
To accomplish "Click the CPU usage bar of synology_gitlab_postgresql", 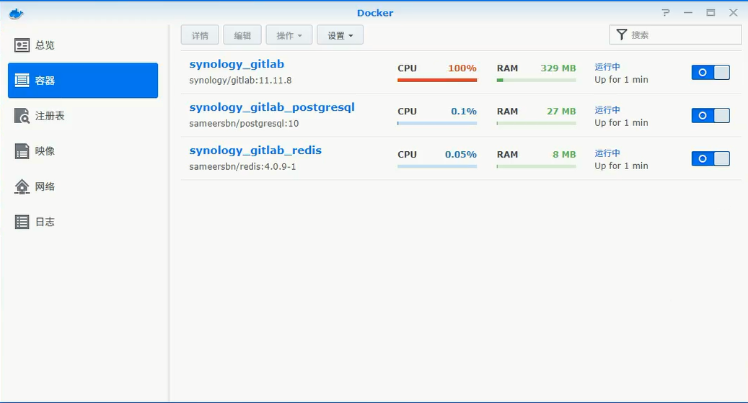I will tap(437, 123).
